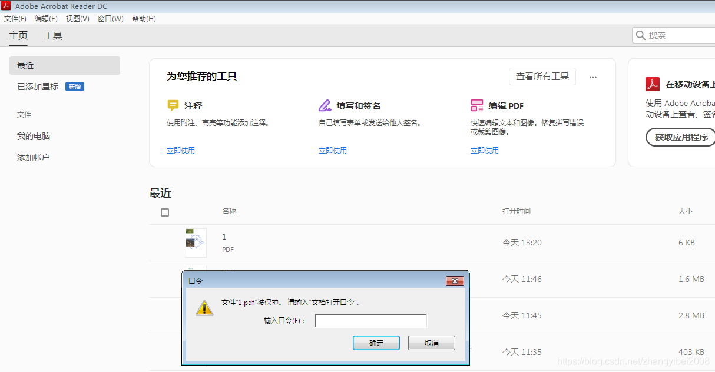Click the yellow 注释 comment icon
715x372 pixels.
click(x=173, y=106)
